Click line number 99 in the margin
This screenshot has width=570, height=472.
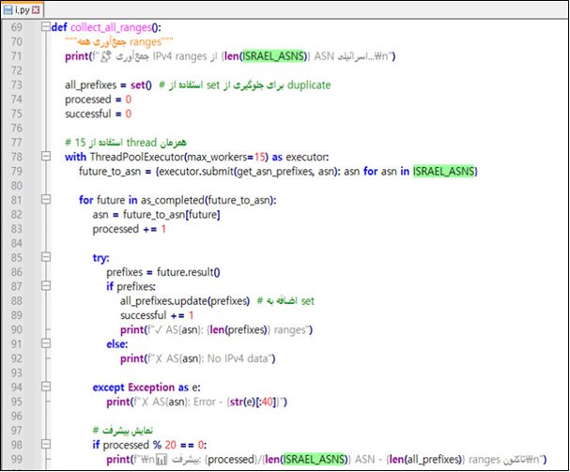coord(16,459)
